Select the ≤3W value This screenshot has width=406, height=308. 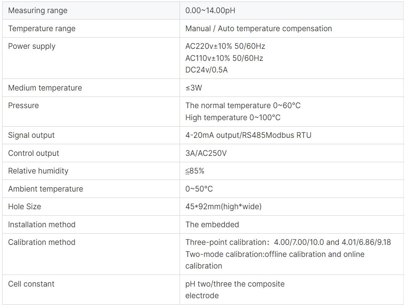pyautogui.click(x=193, y=88)
